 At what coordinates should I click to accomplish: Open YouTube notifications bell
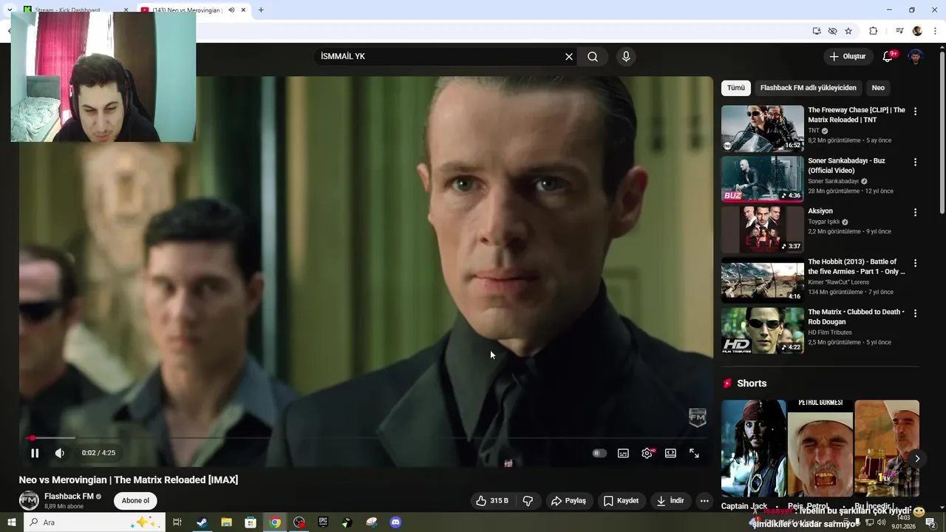[x=888, y=57]
